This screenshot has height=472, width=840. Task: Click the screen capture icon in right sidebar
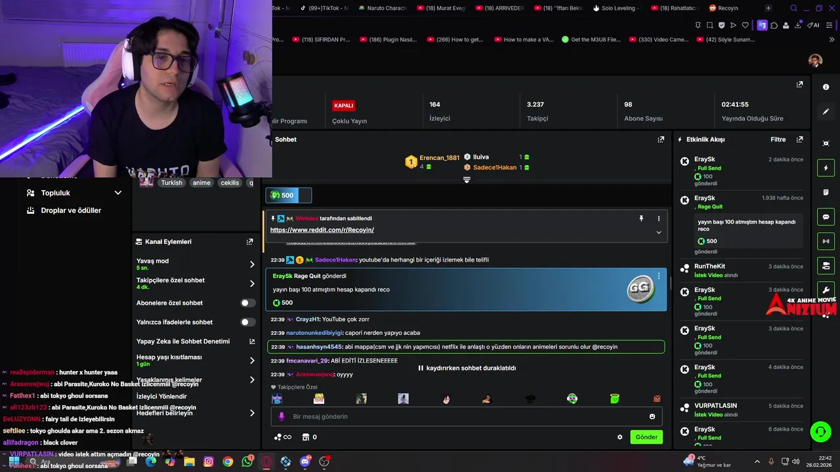coord(826,144)
